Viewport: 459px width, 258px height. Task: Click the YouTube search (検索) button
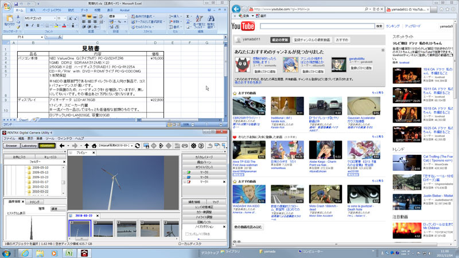click(x=379, y=26)
